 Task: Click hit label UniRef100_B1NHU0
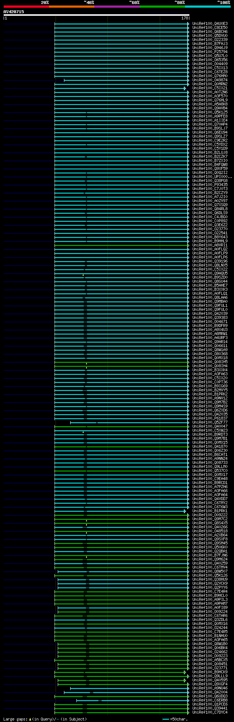[210, 636]
